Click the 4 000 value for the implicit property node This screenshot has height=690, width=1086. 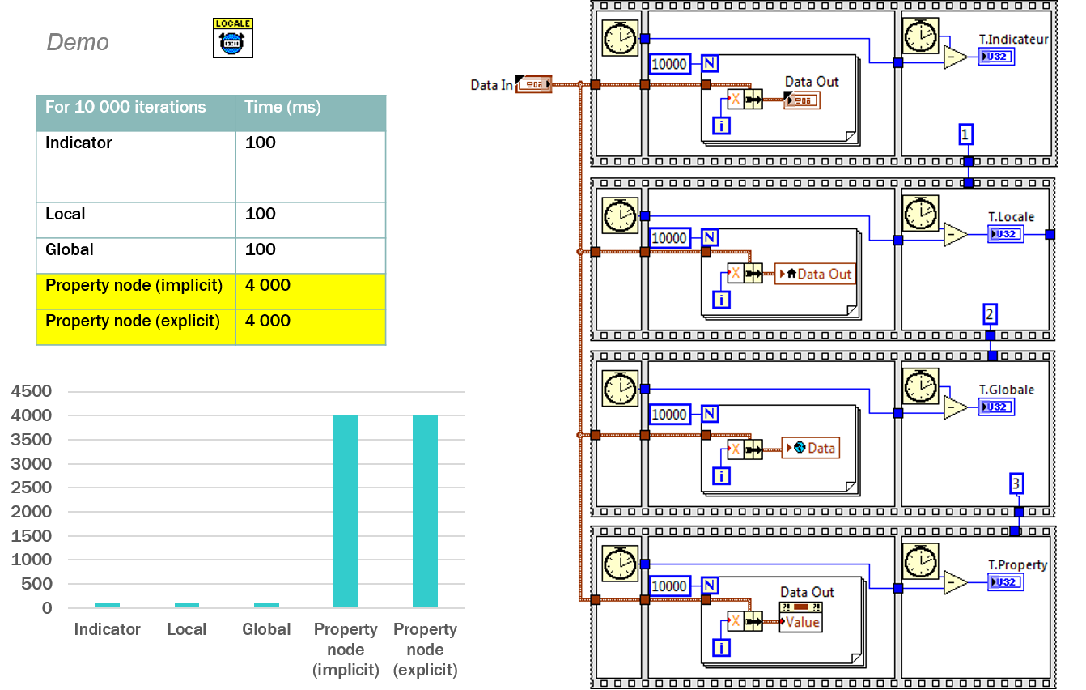click(x=268, y=285)
